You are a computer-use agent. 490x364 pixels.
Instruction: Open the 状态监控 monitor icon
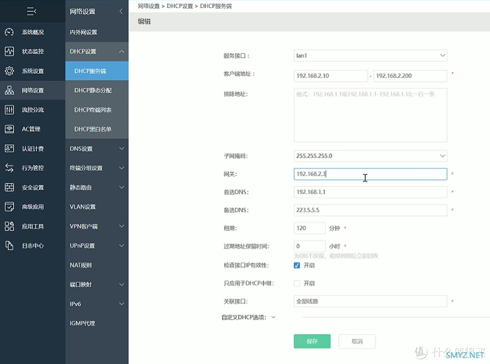coord(10,51)
